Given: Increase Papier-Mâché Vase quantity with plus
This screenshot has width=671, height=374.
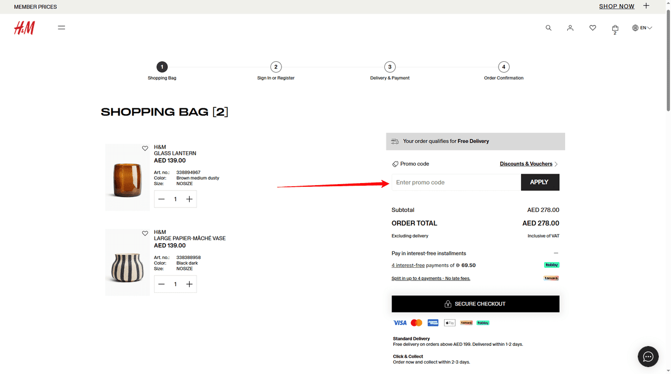Looking at the screenshot, I should click(189, 284).
